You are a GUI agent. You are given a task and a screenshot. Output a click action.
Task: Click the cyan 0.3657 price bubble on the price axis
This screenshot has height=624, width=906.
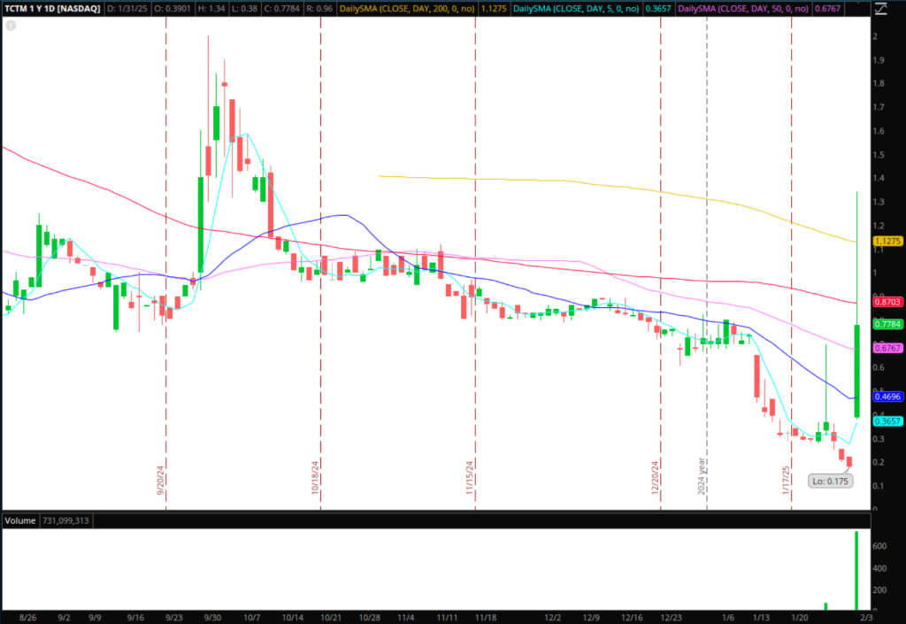[887, 421]
